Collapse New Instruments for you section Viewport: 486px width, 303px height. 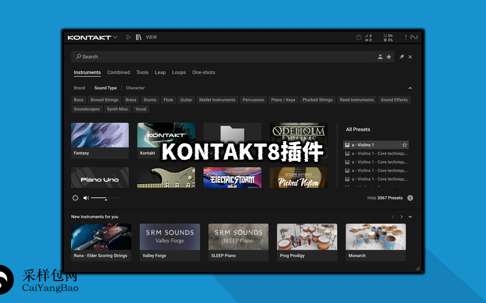[410, 217]
